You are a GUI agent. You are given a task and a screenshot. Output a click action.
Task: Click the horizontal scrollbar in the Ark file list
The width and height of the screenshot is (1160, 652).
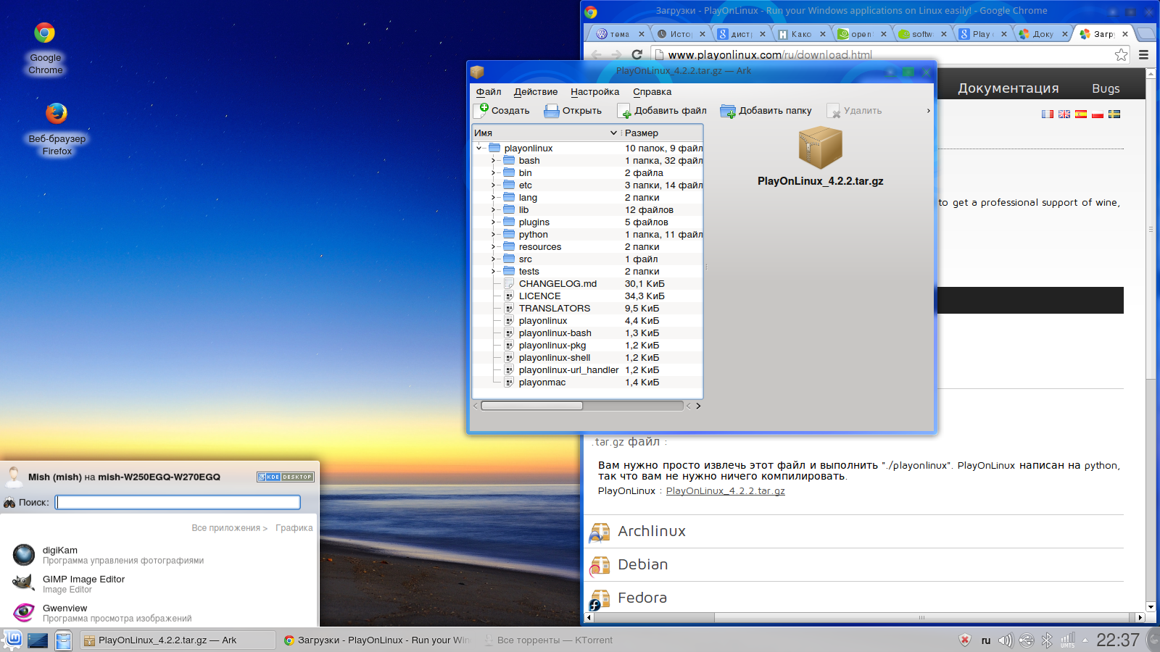(531, 406)
